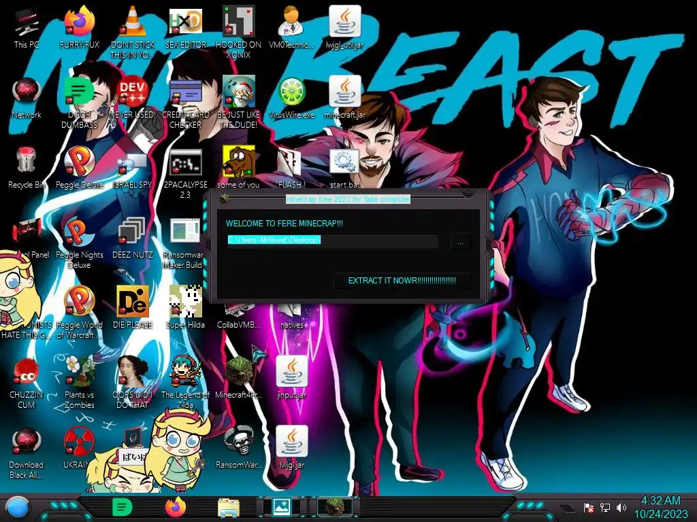Open the natives folder icon
The height and width of the screenshot is (522, 697).
point(291,317)
